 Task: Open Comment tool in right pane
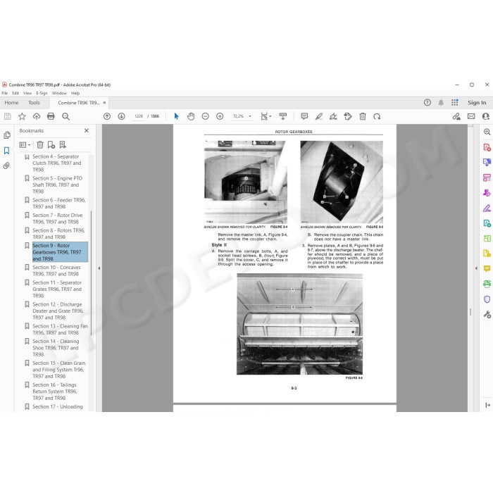[x=487, y=269]
